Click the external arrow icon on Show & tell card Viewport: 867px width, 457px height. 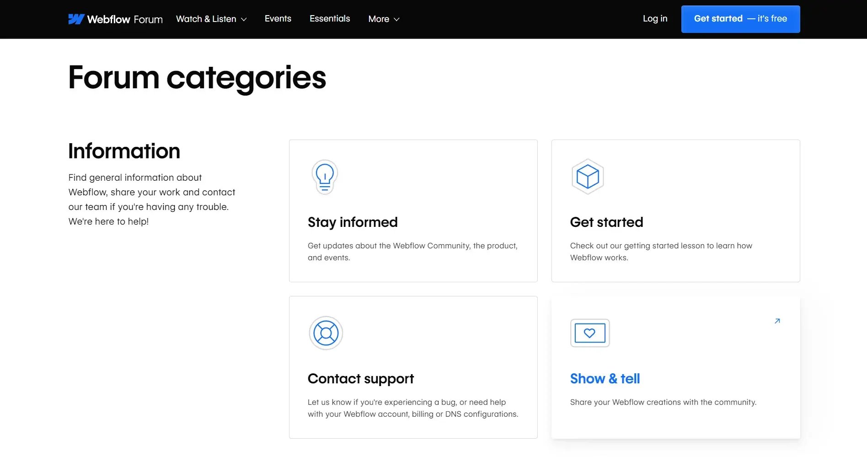777,321
